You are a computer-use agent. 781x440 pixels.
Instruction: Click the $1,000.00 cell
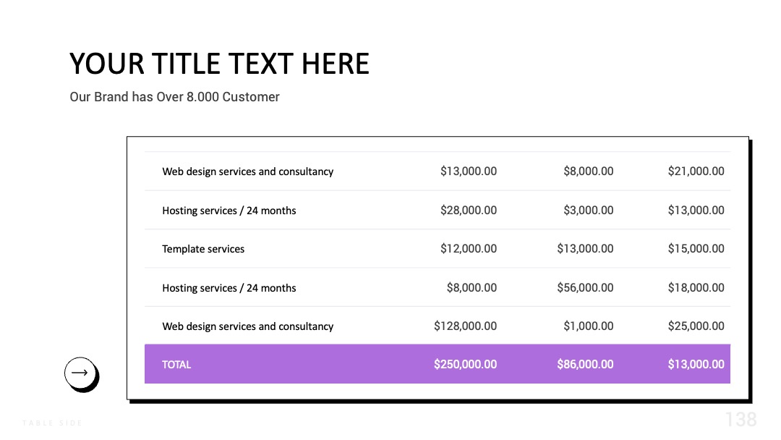point(588,326)
